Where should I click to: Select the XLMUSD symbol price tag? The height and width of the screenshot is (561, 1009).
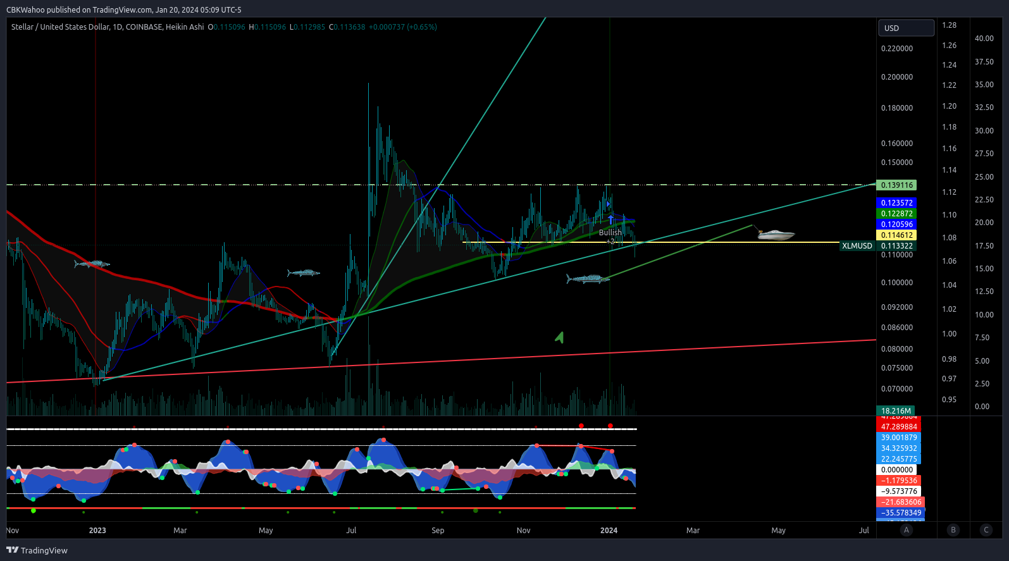coord(857,246)
